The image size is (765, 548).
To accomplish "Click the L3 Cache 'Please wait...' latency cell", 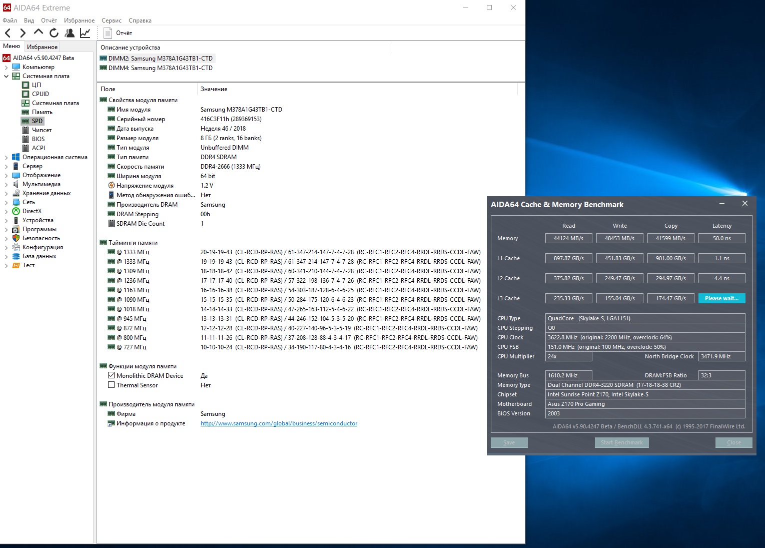I will [722, 298].
